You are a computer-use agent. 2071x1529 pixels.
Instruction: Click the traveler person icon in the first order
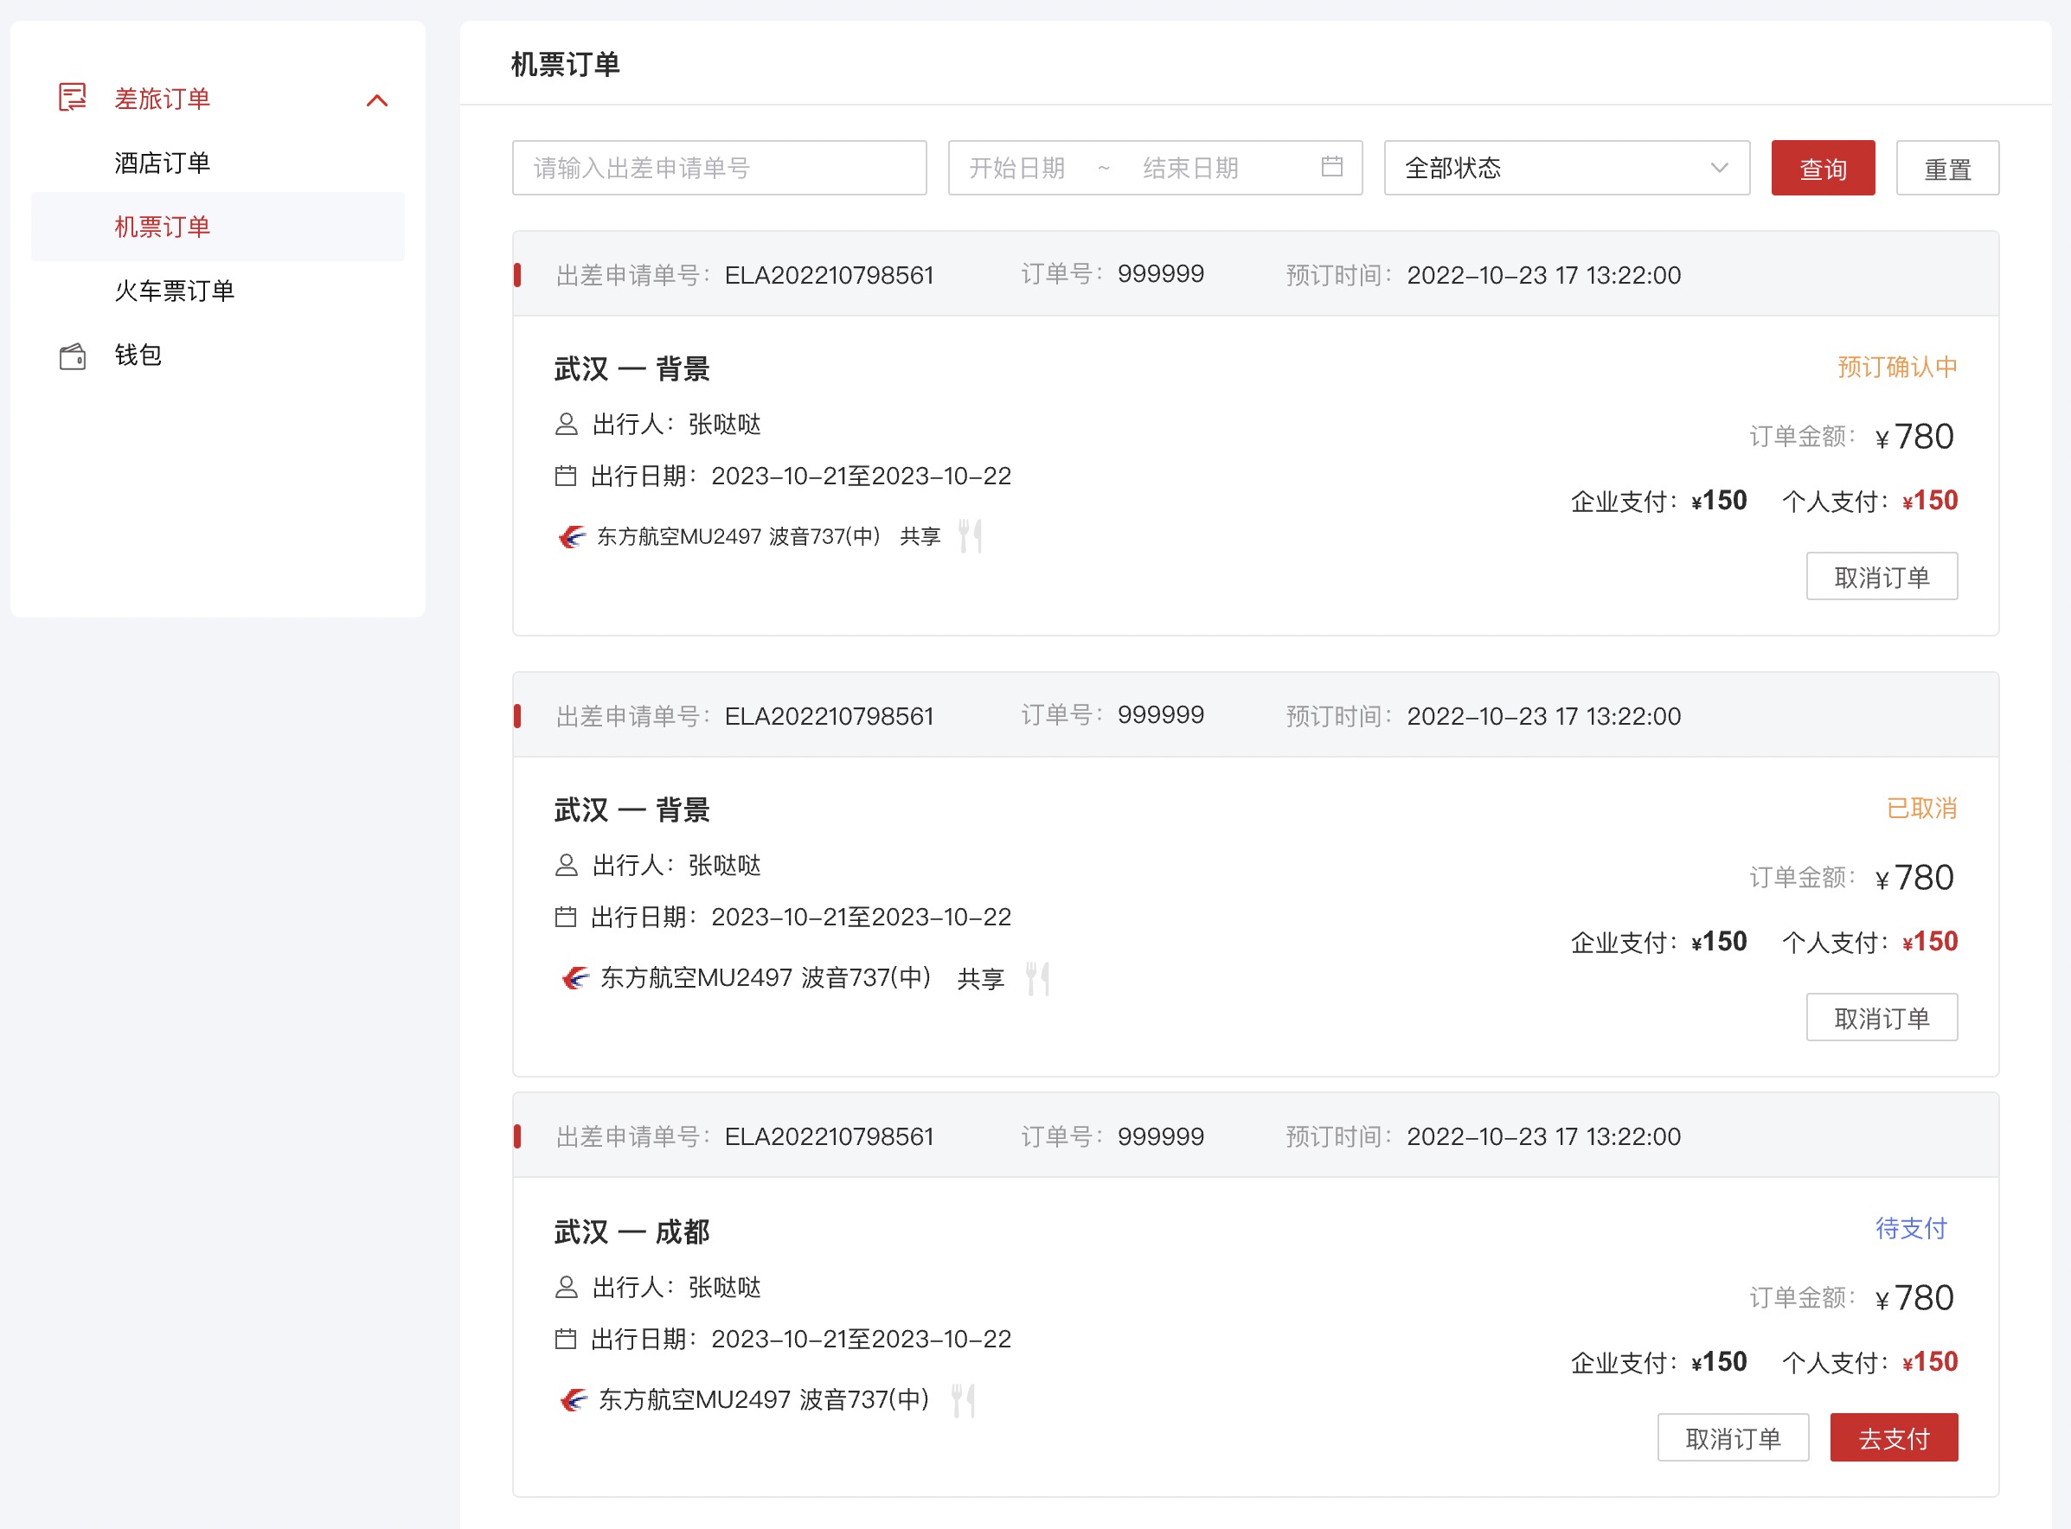click(566, 425)
